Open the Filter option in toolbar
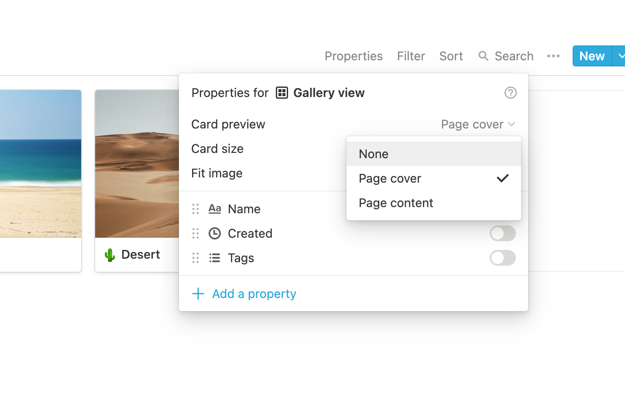Viewport: 625px width, 409px height. [x=411, y=56]
